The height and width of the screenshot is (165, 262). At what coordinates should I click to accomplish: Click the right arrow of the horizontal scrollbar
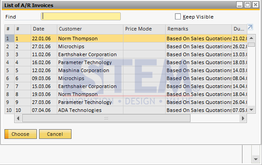click(x=243, y=119)
